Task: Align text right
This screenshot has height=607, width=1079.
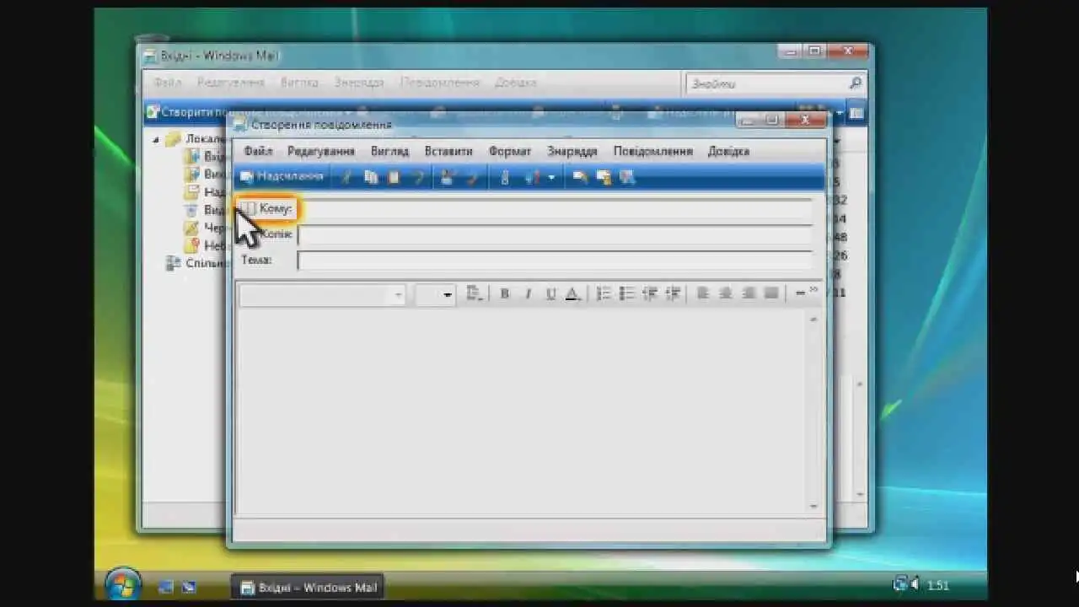Action: (x=749, y=293)
